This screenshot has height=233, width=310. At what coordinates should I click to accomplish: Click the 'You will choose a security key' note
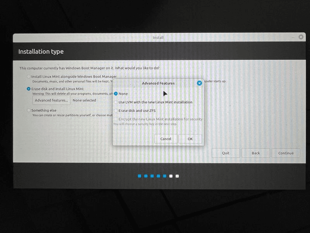click(x=145, y=124)
